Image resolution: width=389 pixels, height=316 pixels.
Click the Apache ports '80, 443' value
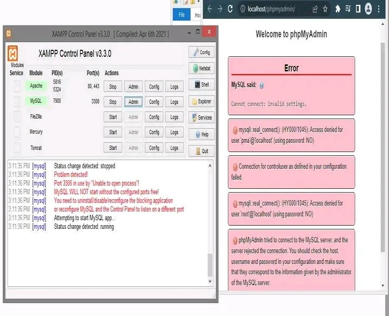click(x=93, y=86)
